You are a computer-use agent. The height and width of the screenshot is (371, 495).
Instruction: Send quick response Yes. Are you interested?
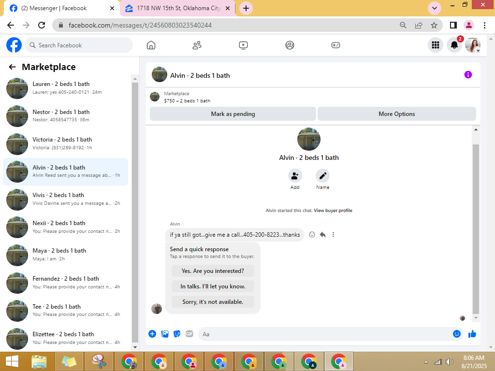213,271
